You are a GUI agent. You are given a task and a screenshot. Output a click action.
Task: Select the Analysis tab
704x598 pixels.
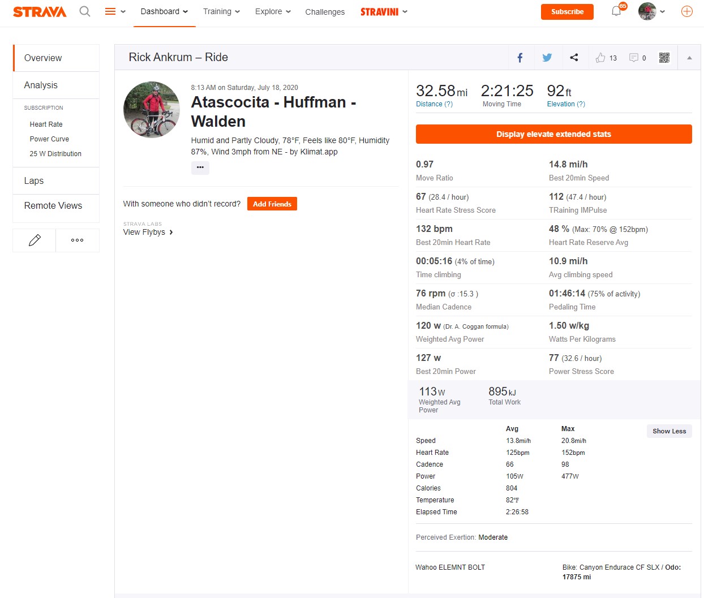[57, 85]
